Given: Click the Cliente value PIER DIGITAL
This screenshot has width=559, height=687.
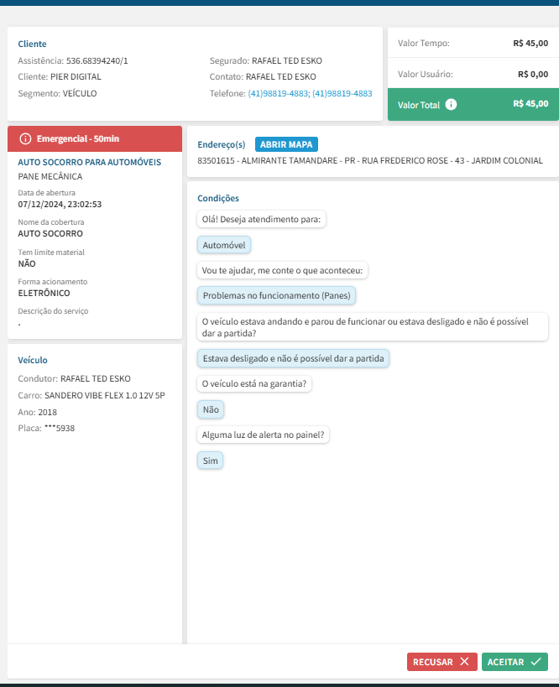Looking at the screenshot, I should coord(76,76).
